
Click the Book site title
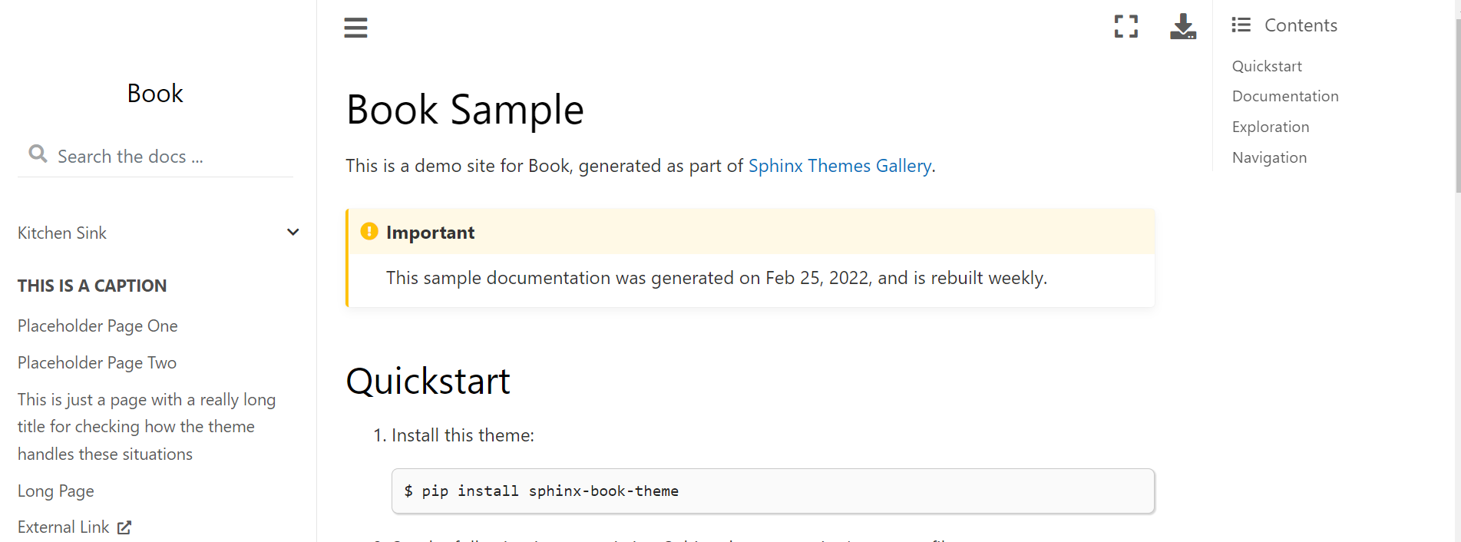point(155,94)
